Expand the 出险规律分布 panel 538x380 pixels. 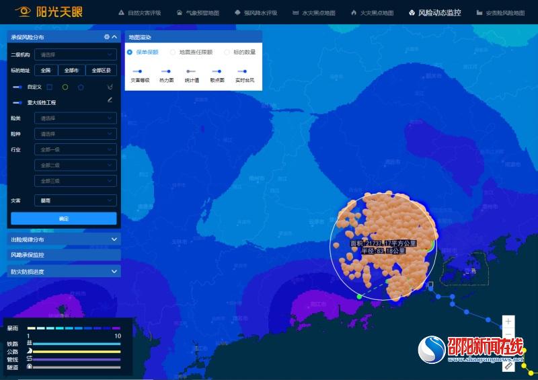click(x=64, y=239)
